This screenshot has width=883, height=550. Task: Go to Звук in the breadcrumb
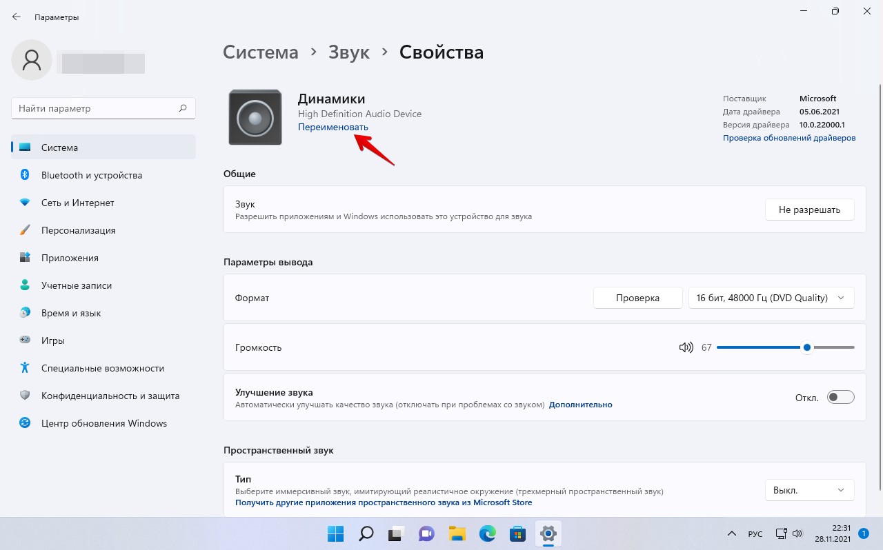349,52
